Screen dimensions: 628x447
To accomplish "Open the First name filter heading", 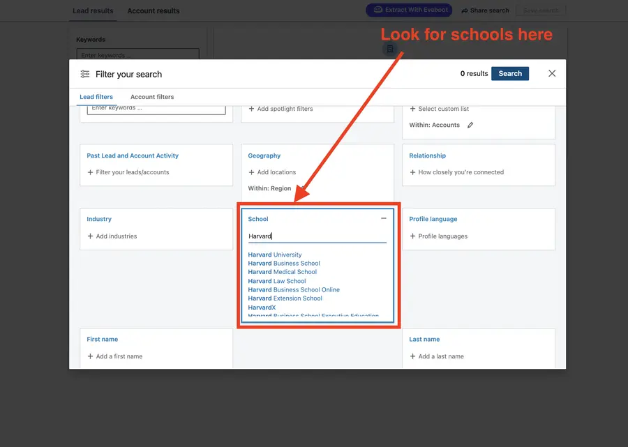I will tap(102, 339).
